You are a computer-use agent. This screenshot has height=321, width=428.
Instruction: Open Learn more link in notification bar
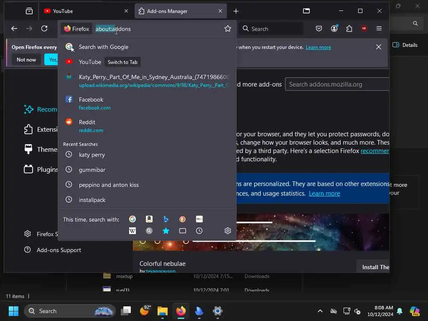tap(318, 47)
